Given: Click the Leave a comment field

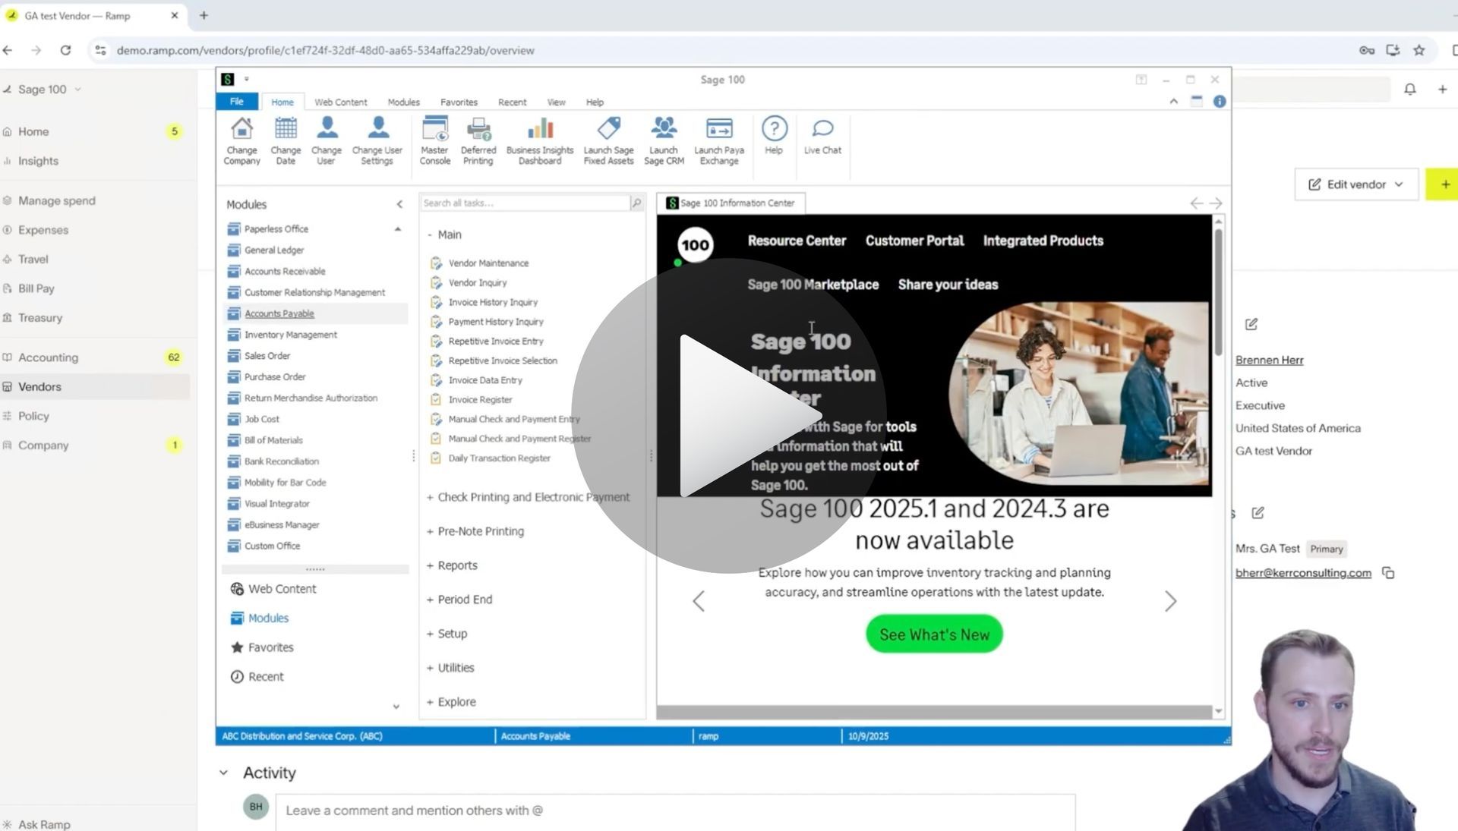Looking at the screenshot, I should point(675,811).
